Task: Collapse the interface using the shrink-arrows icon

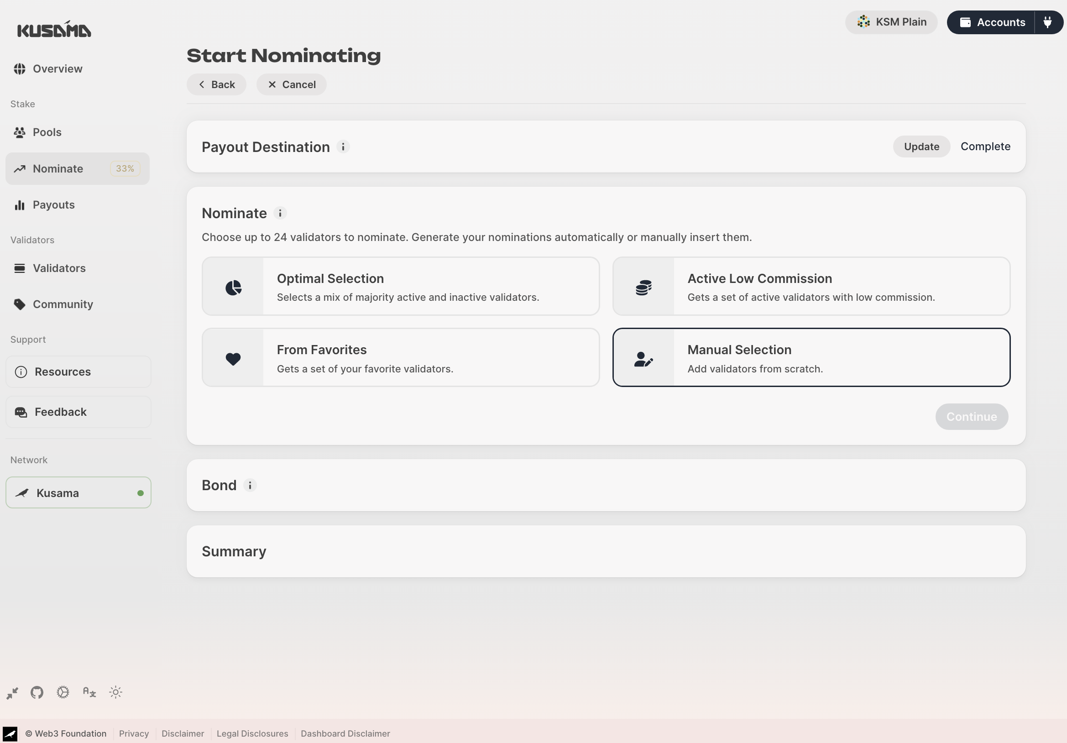Action: click(x=12, y=692)
